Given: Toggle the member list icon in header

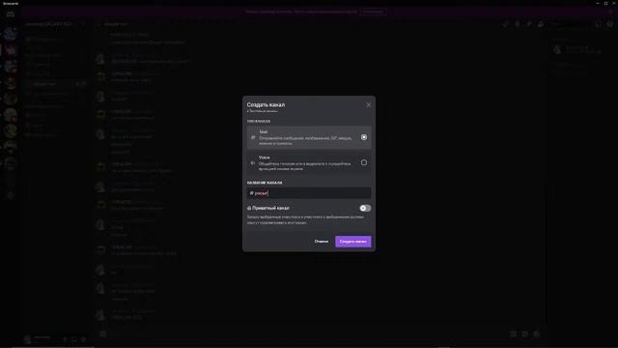Looking at the screenshot, I should point(541,24).
